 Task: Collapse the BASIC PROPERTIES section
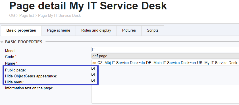[2, 42]
